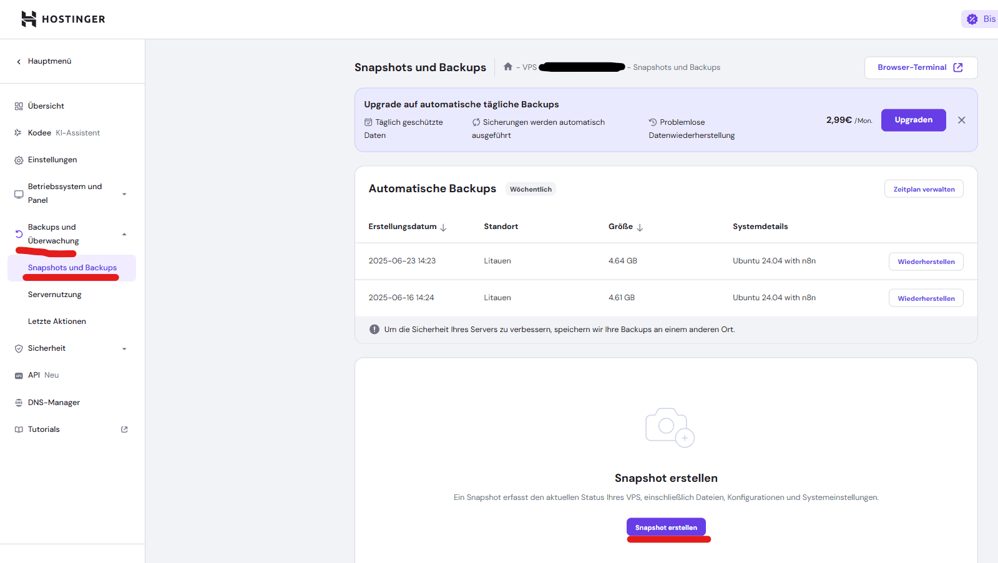
Task: Click the Betriebssystem und Panel monitor icon
Action: point(19,194)
